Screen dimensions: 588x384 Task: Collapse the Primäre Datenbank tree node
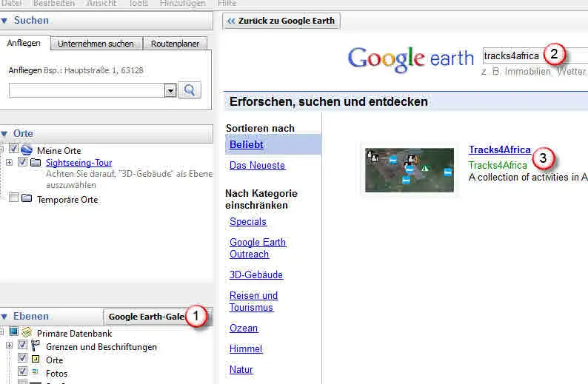point(1,331)
